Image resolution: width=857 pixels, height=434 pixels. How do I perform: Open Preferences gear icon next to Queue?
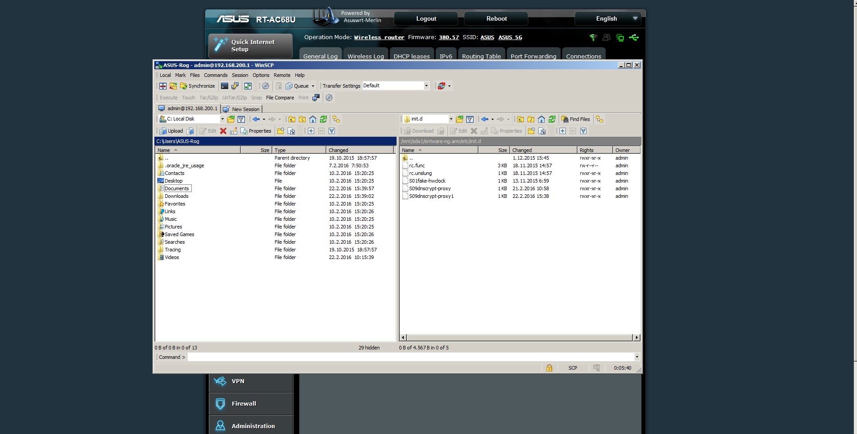pos(266,86)
